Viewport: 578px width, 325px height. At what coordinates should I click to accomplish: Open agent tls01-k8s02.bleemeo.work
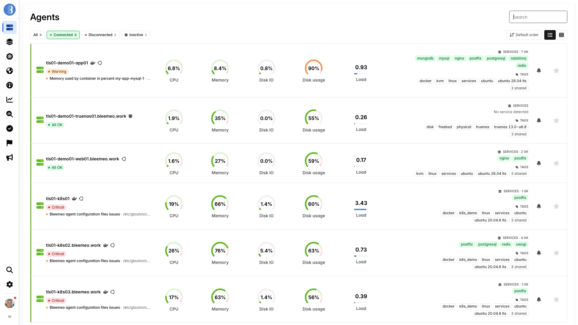(x=73, y=245)
